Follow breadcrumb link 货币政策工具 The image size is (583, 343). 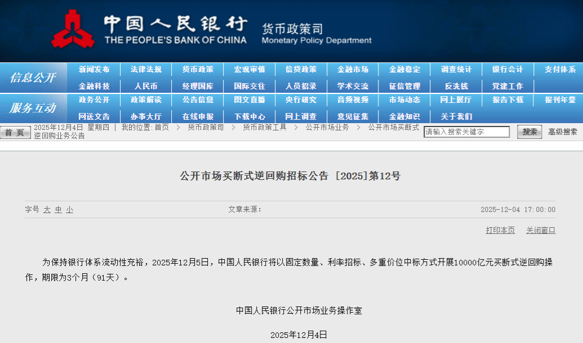[x=264, y=127]
